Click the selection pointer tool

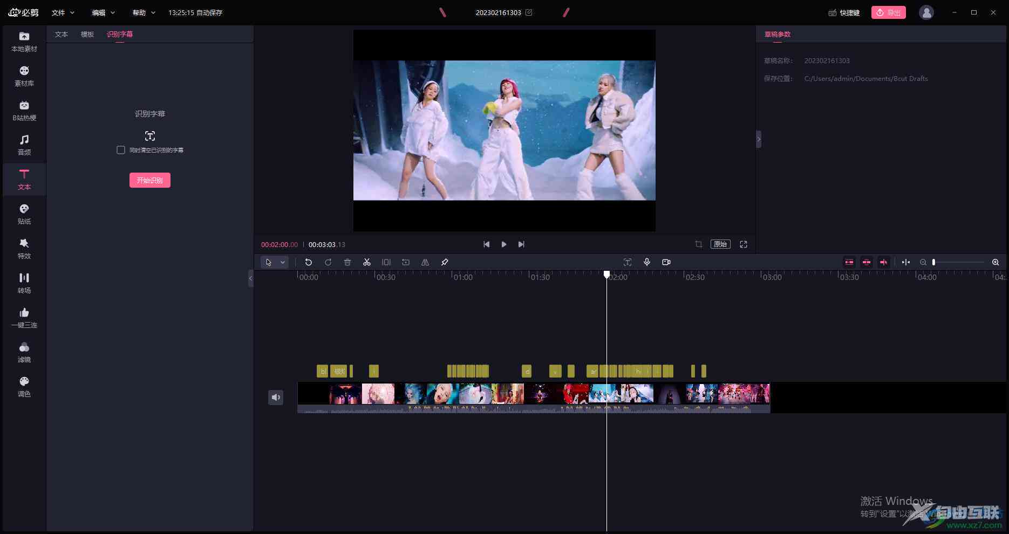coord(269,262)
